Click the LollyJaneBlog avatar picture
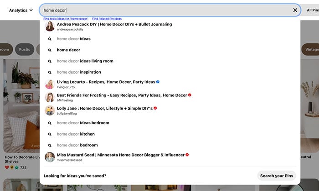The height and width of the screenshot is (191, 319). [x=50, y=111]
